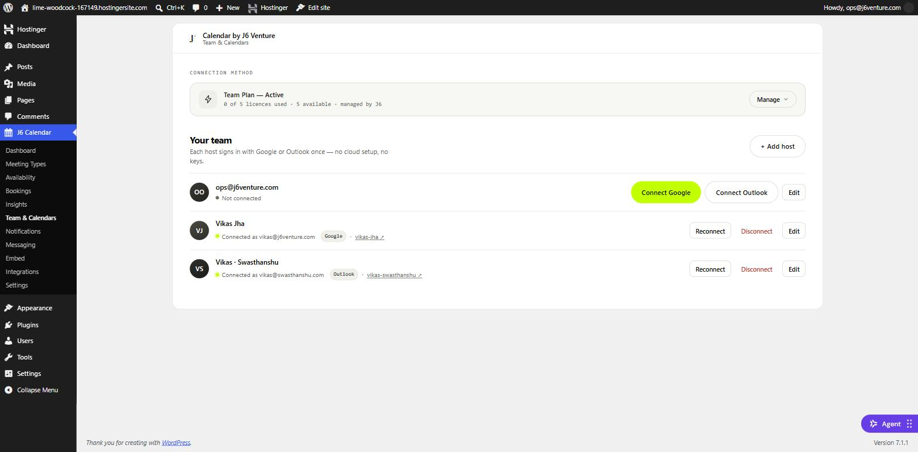
Task: Disconnect Vikas Jha's calendar
Action: pos(756,231)
